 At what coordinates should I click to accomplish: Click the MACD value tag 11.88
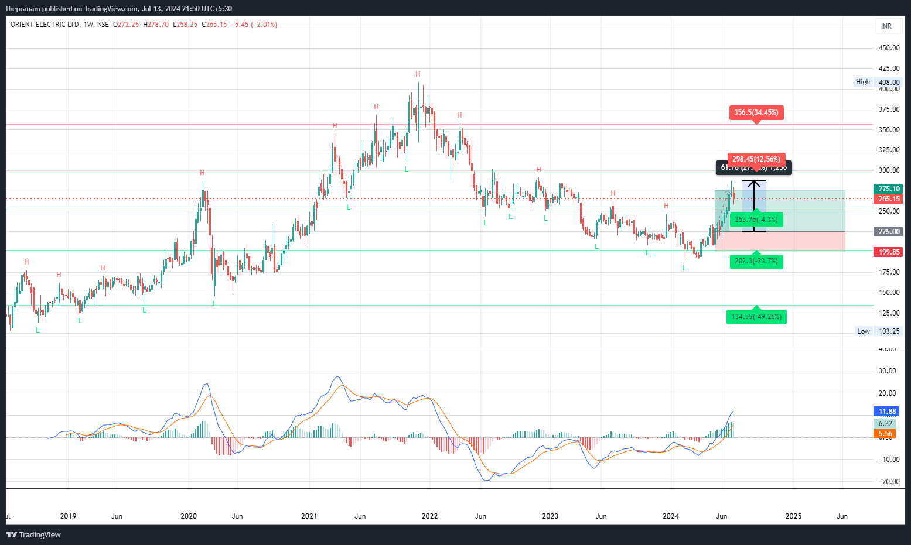coord(888,412)
